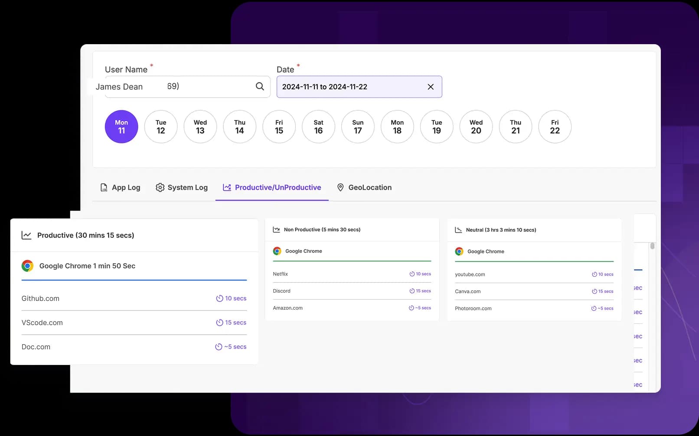
Task: Click Chrome icon in Non Productive panel
Action: [x=277, y=251]
